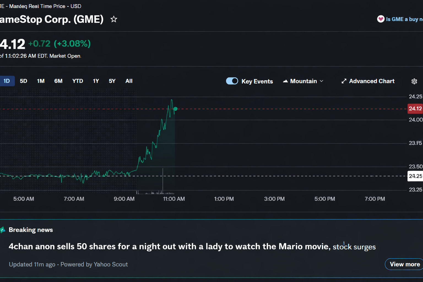This screenshot has width=423, height=282.
Task: Click the 23.25 price axis label
Action: tap(416, 190)
